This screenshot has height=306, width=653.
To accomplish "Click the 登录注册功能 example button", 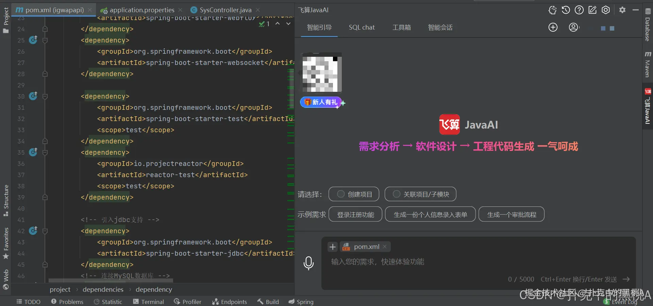I will pos(355,215).
